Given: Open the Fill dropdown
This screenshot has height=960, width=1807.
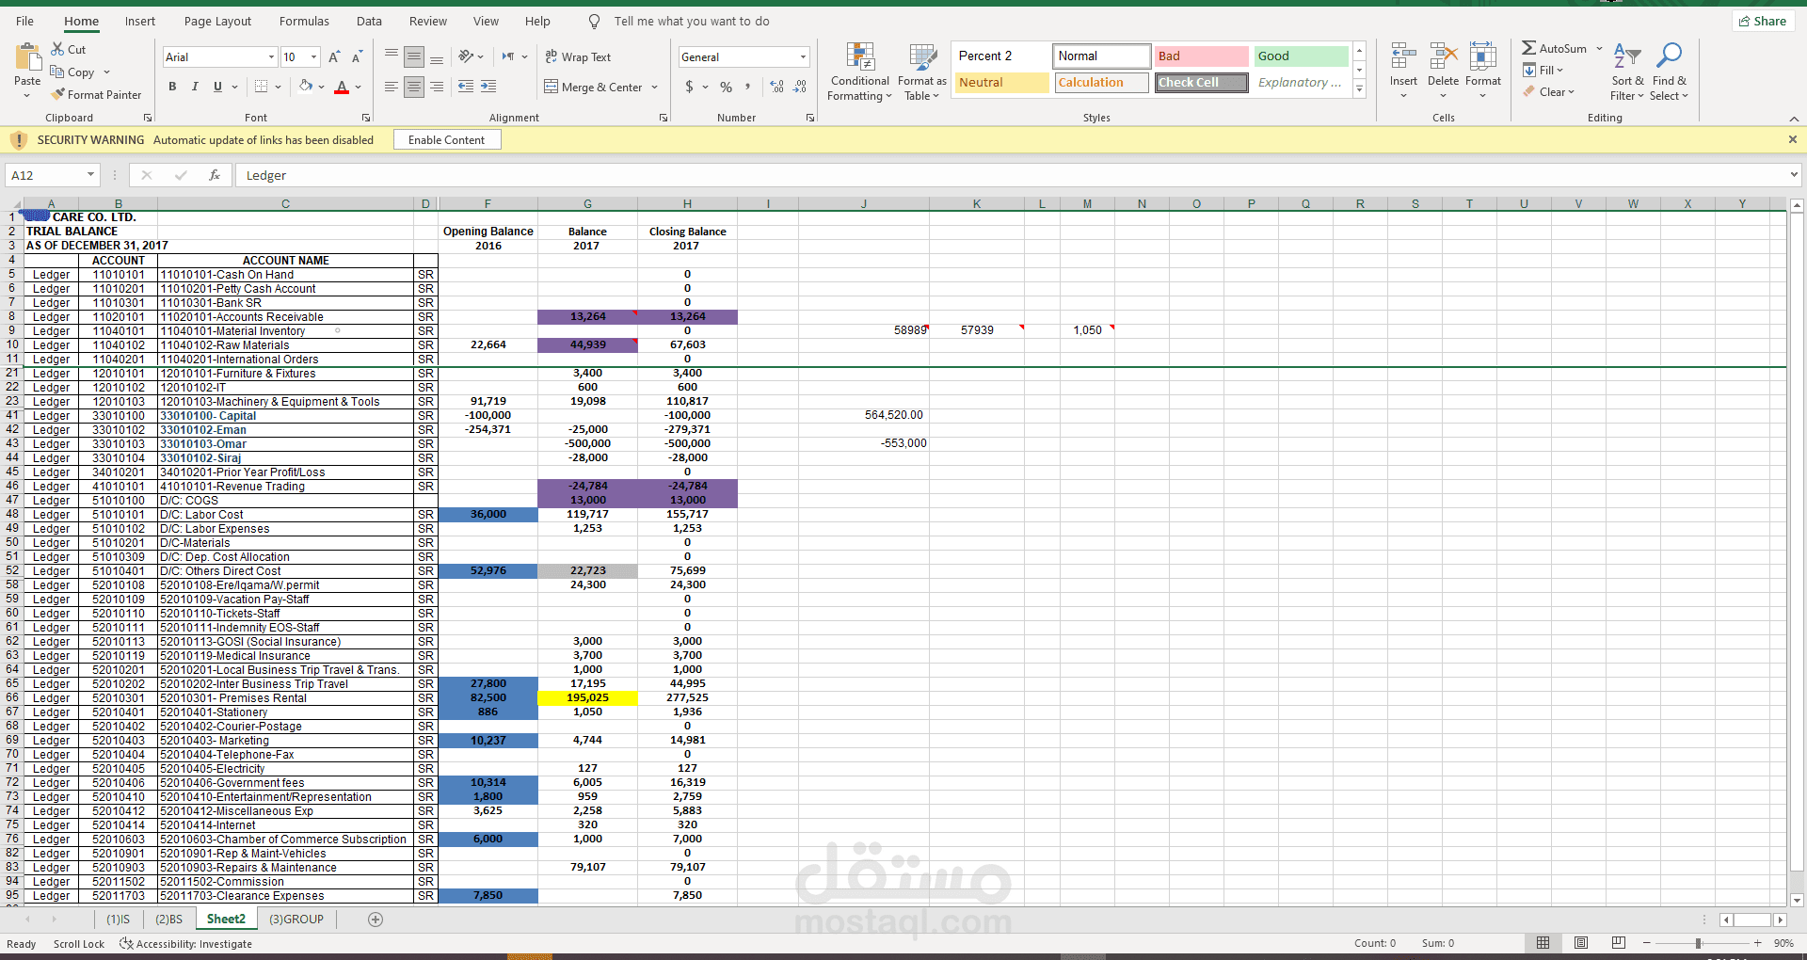Looking at the screenshot, I should 1543,71.
